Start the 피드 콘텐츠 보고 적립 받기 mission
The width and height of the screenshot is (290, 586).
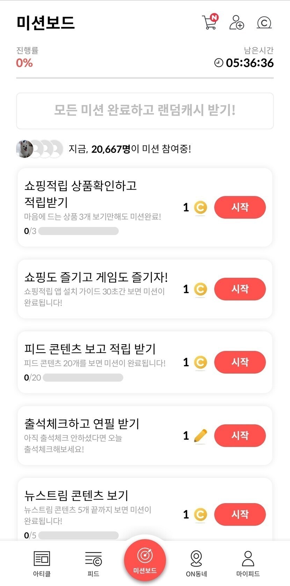[240, 362]
